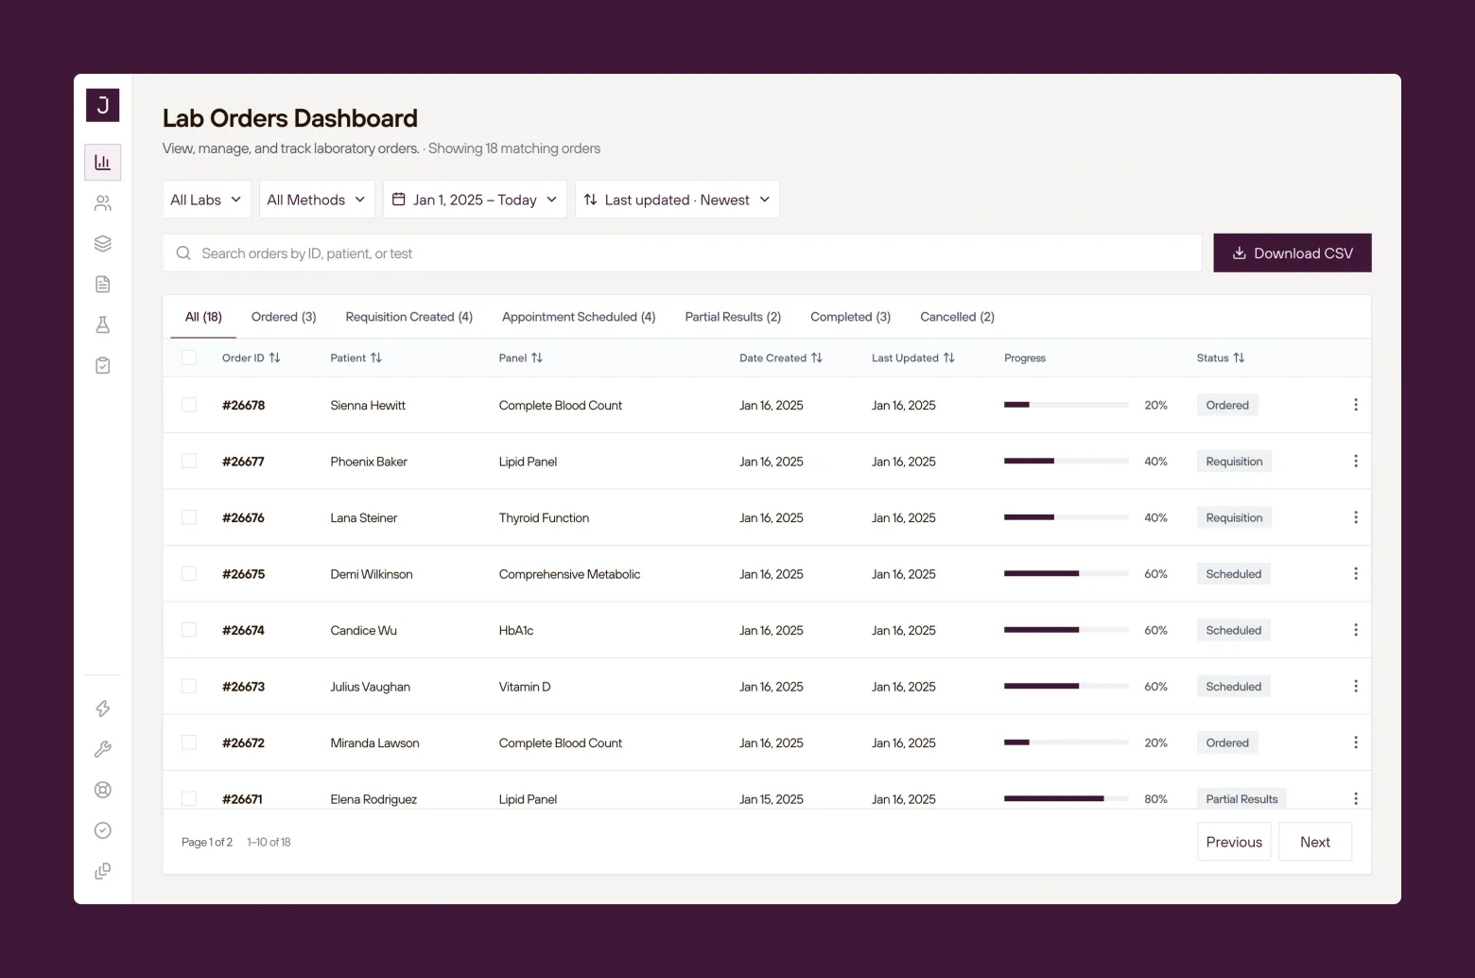Screen dimensions: 1475x978
Task: Switch to the Partial Results (2) tab
Action: coord(733,317)
